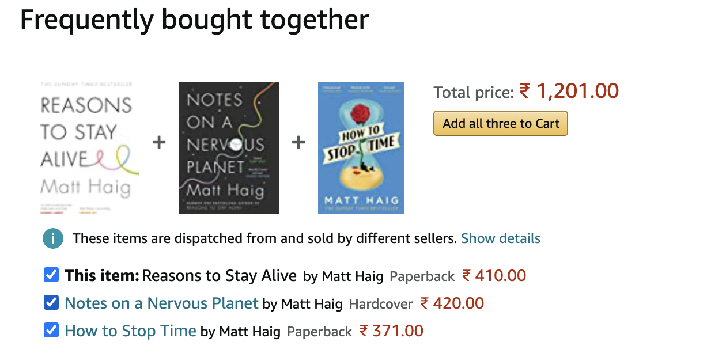Click the blue info circle icon
726x357 pixels.
click(x=52, y=238)
